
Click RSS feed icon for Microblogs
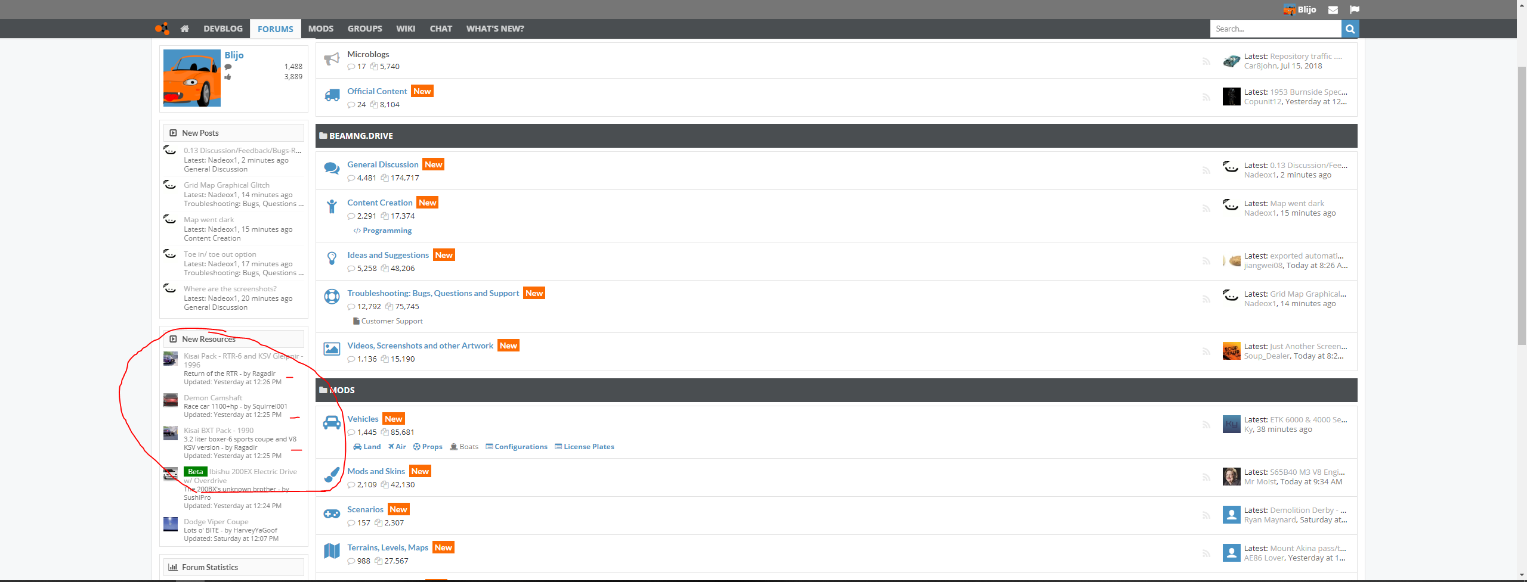(1206, 61)
